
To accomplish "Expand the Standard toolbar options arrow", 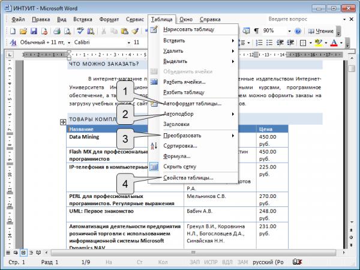I will pyautogui.click(x=338, y=31).
